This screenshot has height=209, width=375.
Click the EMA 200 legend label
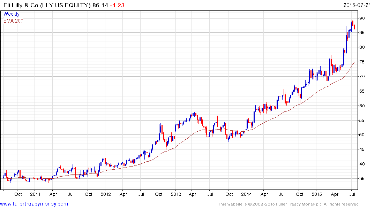13,21
